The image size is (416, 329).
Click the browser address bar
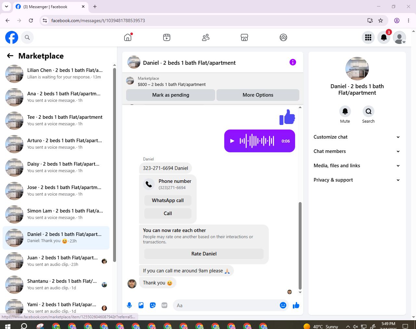tap(208, 21)
